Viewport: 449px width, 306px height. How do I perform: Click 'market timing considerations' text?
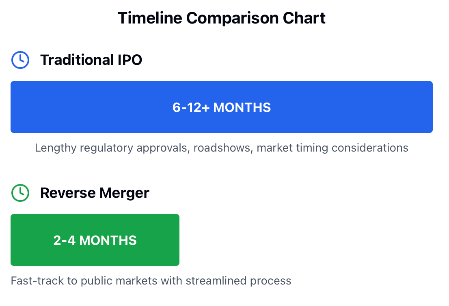coord(332,148)
